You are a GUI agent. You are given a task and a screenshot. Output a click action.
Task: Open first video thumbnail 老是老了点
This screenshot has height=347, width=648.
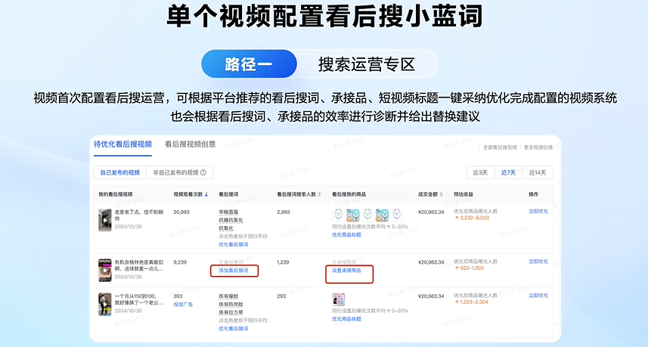pos(104,220)
